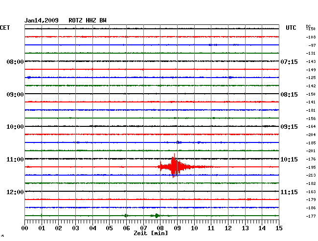Image resolution: width=318 pixels, height=241 pixels.
Task: Select the 12 minute axis label
Action: point(228,228)
